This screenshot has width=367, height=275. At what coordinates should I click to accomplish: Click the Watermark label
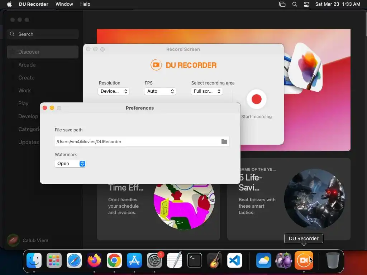[66, 155]
